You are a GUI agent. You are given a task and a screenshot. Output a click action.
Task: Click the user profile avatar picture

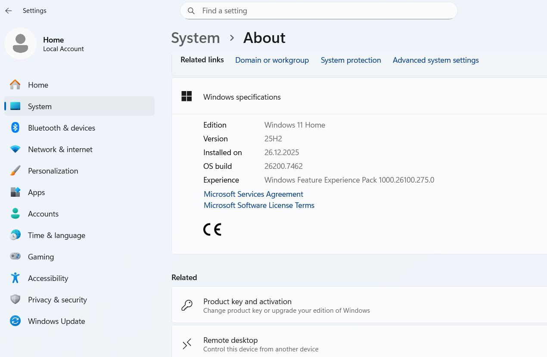click(x=20, y=44)
